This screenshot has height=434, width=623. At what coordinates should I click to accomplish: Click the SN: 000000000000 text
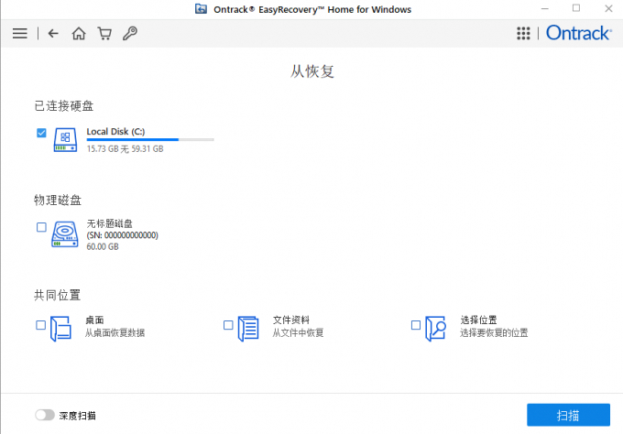[x=123, y=235]
